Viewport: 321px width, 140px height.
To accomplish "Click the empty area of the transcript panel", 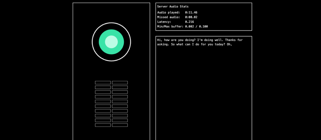I will click(204, 92).
